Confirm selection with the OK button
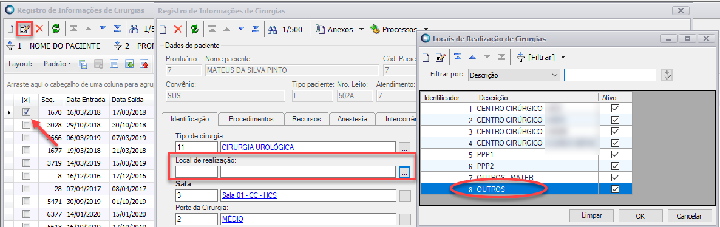Viewport: 720px width, 227px height. 640,216
